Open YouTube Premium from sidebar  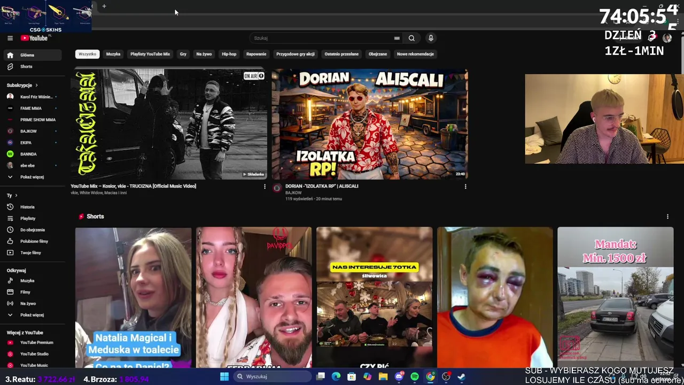[x=33, y=342]
